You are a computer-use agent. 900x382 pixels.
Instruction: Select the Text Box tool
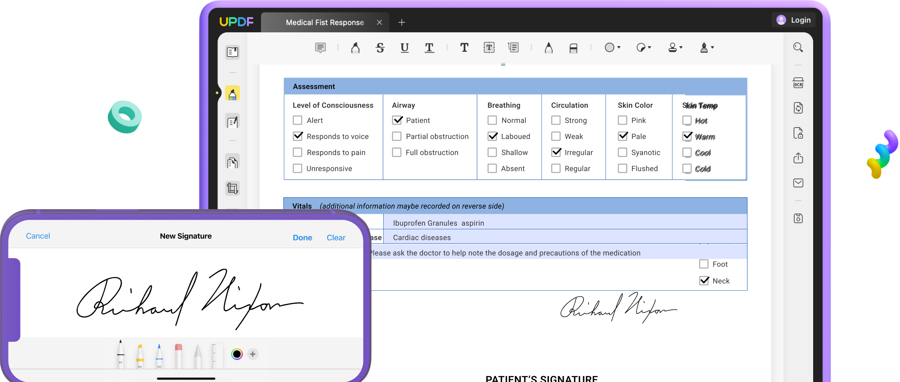489,48
